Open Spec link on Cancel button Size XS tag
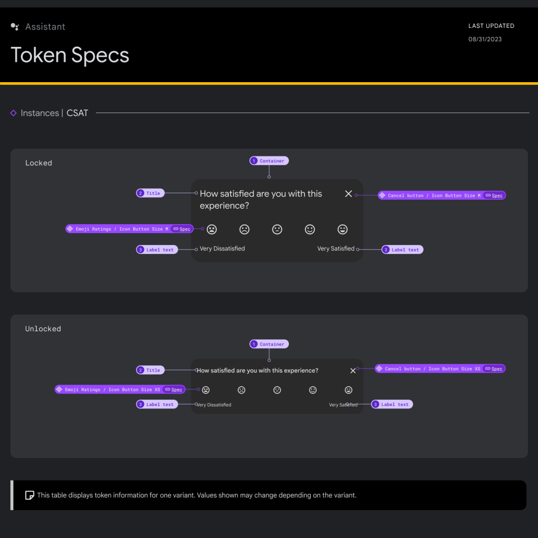The image size is (538, 538). coord(494,369)
